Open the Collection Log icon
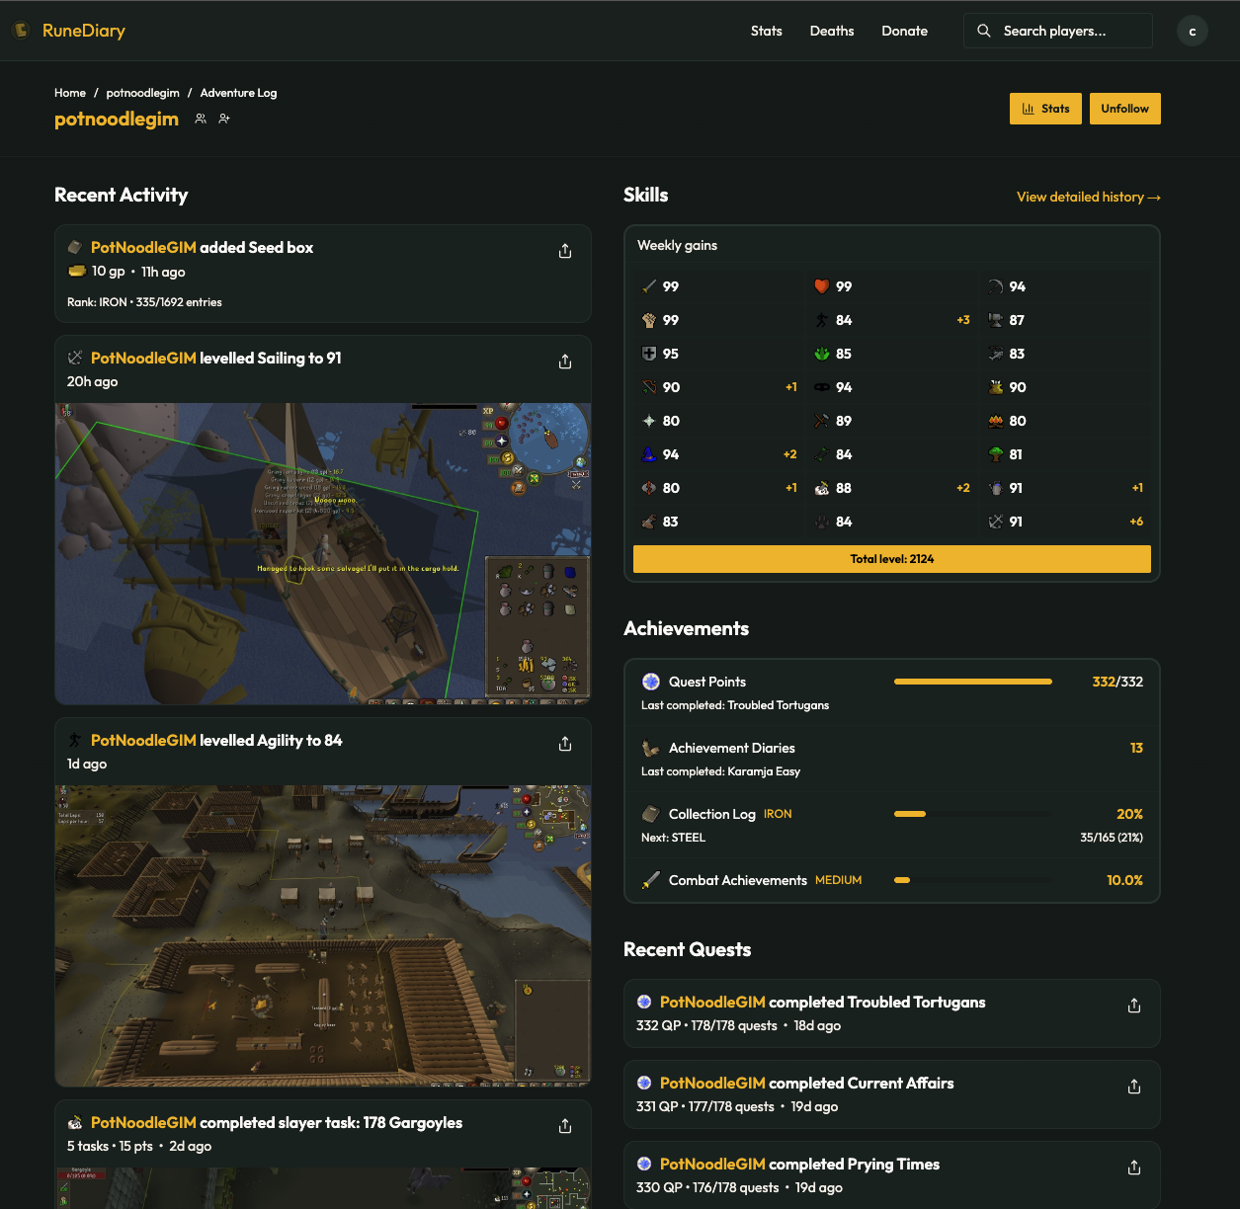This screenshot has width=1240, height=1209. click(651, 814)
